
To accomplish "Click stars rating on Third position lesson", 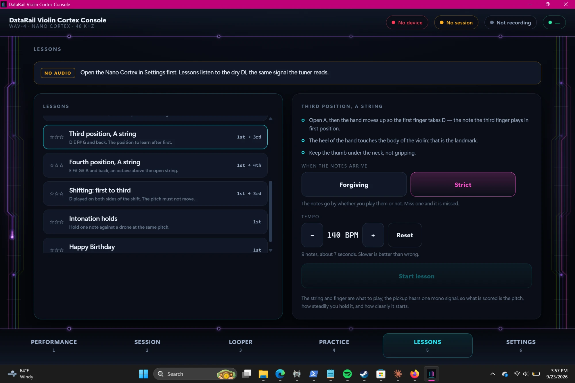I will coord(57,137).
